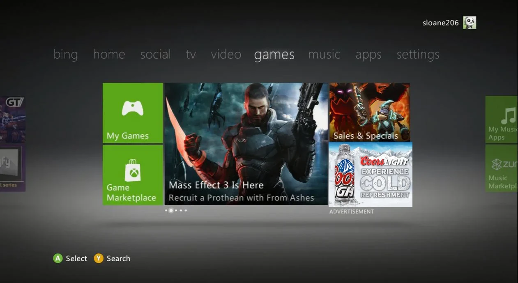Select the highlighted second page dot indicator
Image resolution: width=518 pixels, height=283 pixels.
(x=171, y=210)
